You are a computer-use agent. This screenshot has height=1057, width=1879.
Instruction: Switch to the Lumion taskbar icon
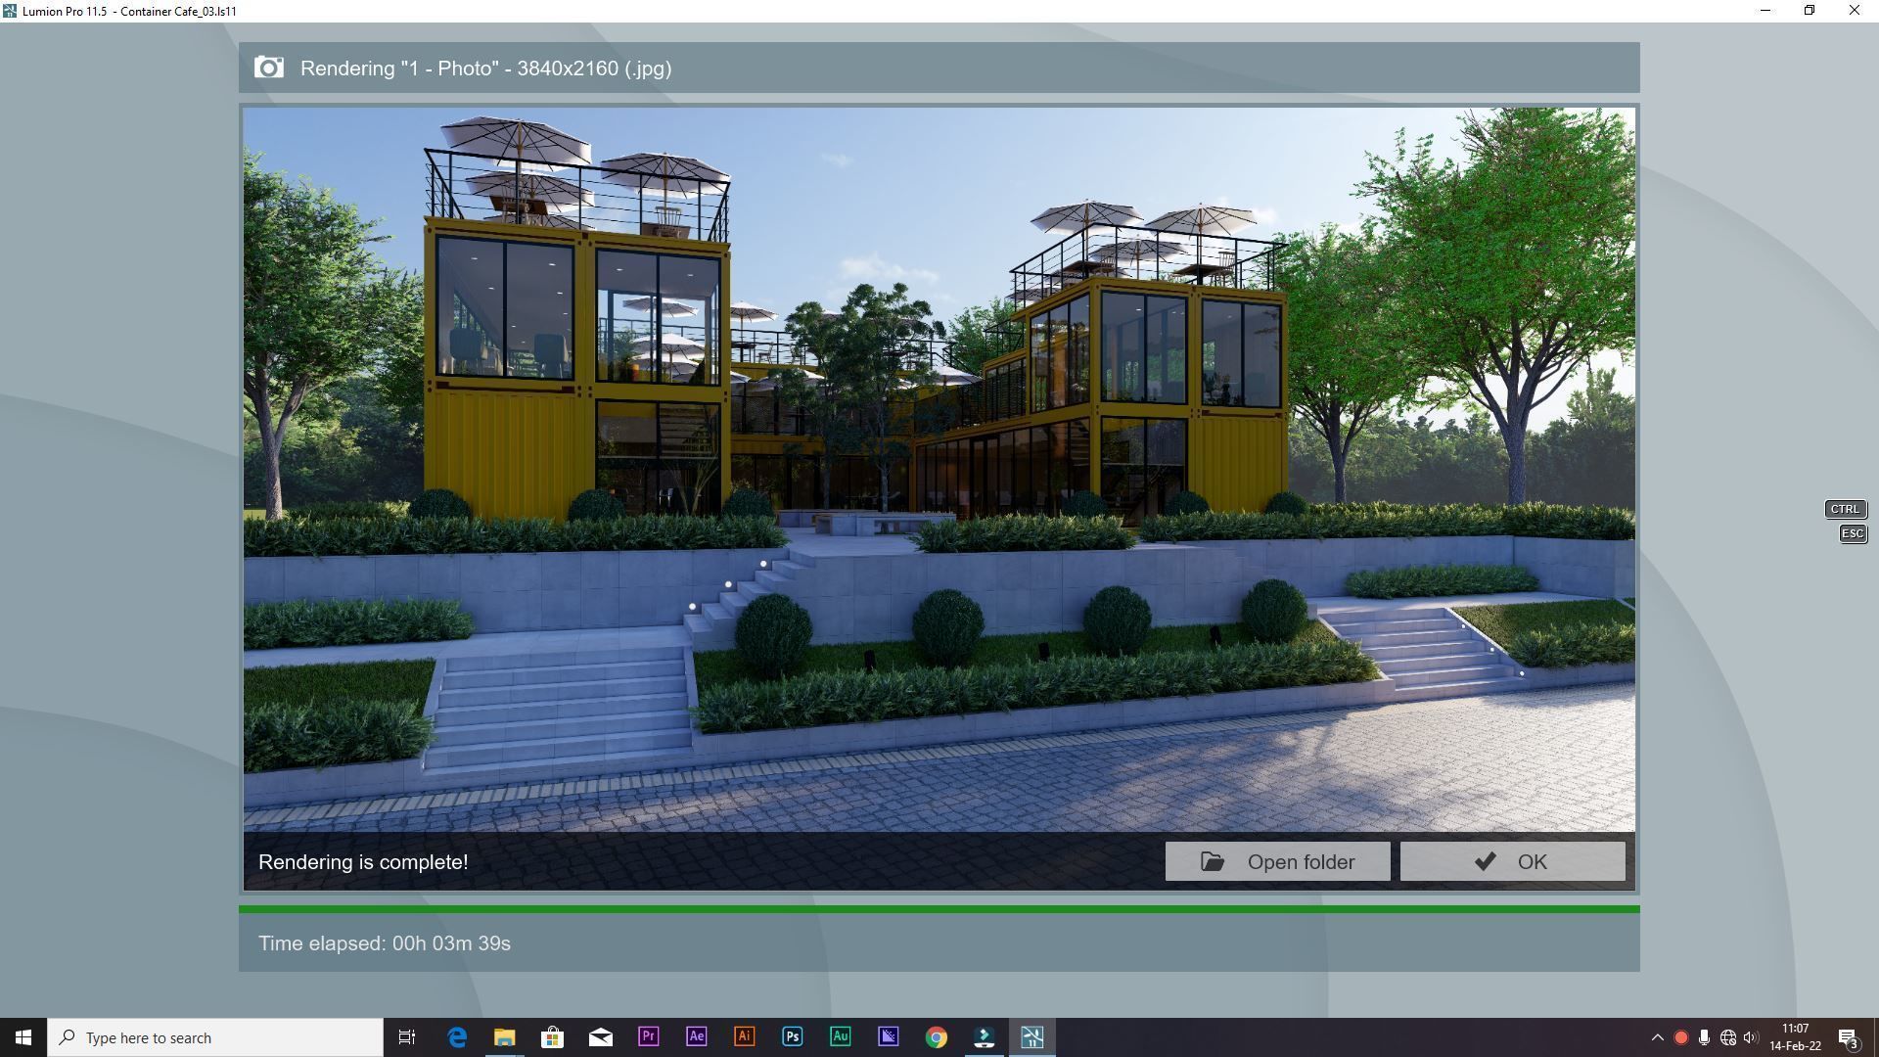tap(1032, 1037)
